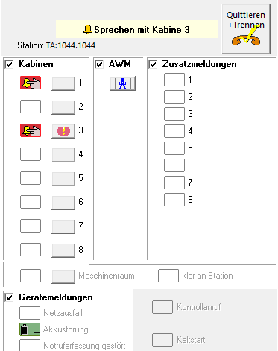Click the green battery Akkustörung icon
This screenshot has width=278, height=351.
click(x=30, y=329)
